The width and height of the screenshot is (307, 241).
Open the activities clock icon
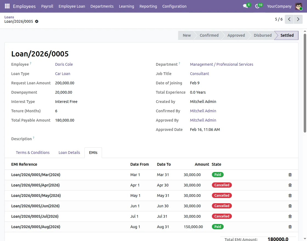pyautogui.click(x=257, y=6)
